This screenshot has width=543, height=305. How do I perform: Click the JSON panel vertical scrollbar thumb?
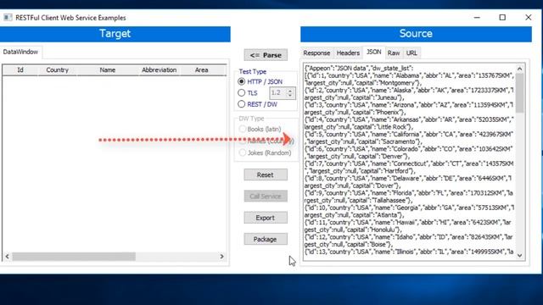520,93
